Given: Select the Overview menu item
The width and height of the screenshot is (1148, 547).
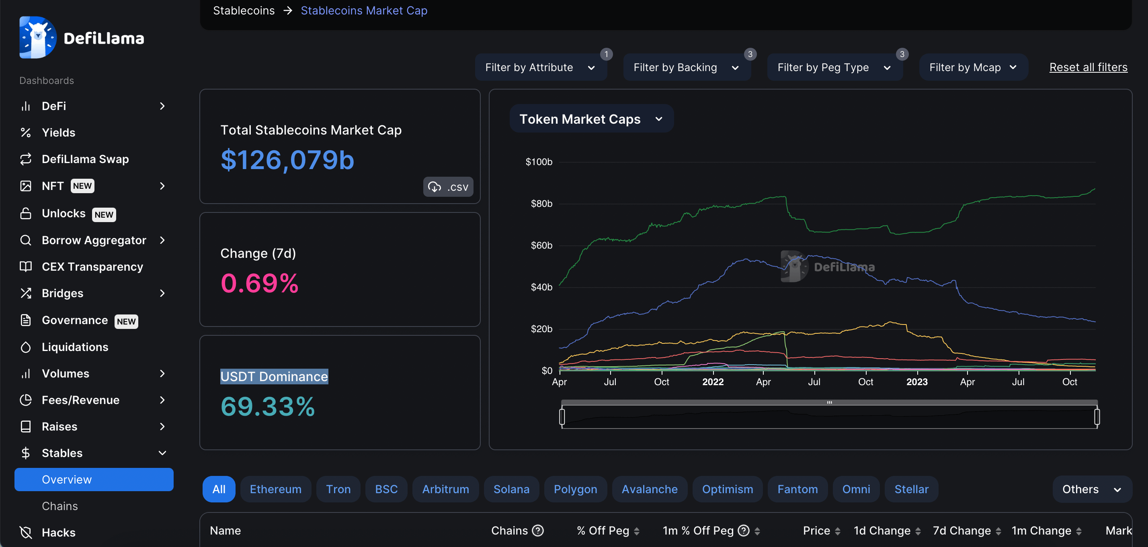Looking at the screenshot, I should point(67,479).
